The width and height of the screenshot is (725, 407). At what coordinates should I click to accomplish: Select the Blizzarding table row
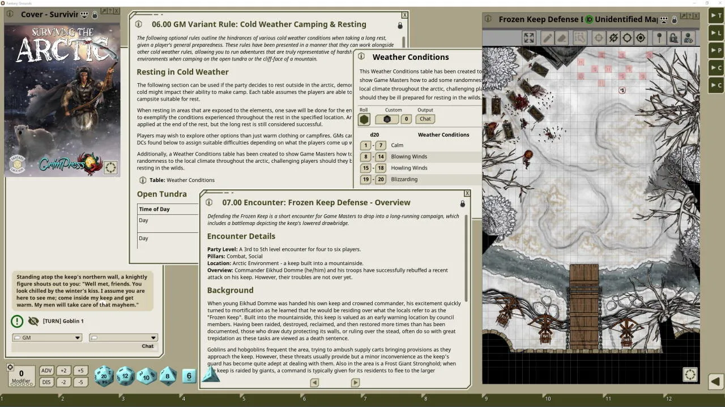[420, 179]
